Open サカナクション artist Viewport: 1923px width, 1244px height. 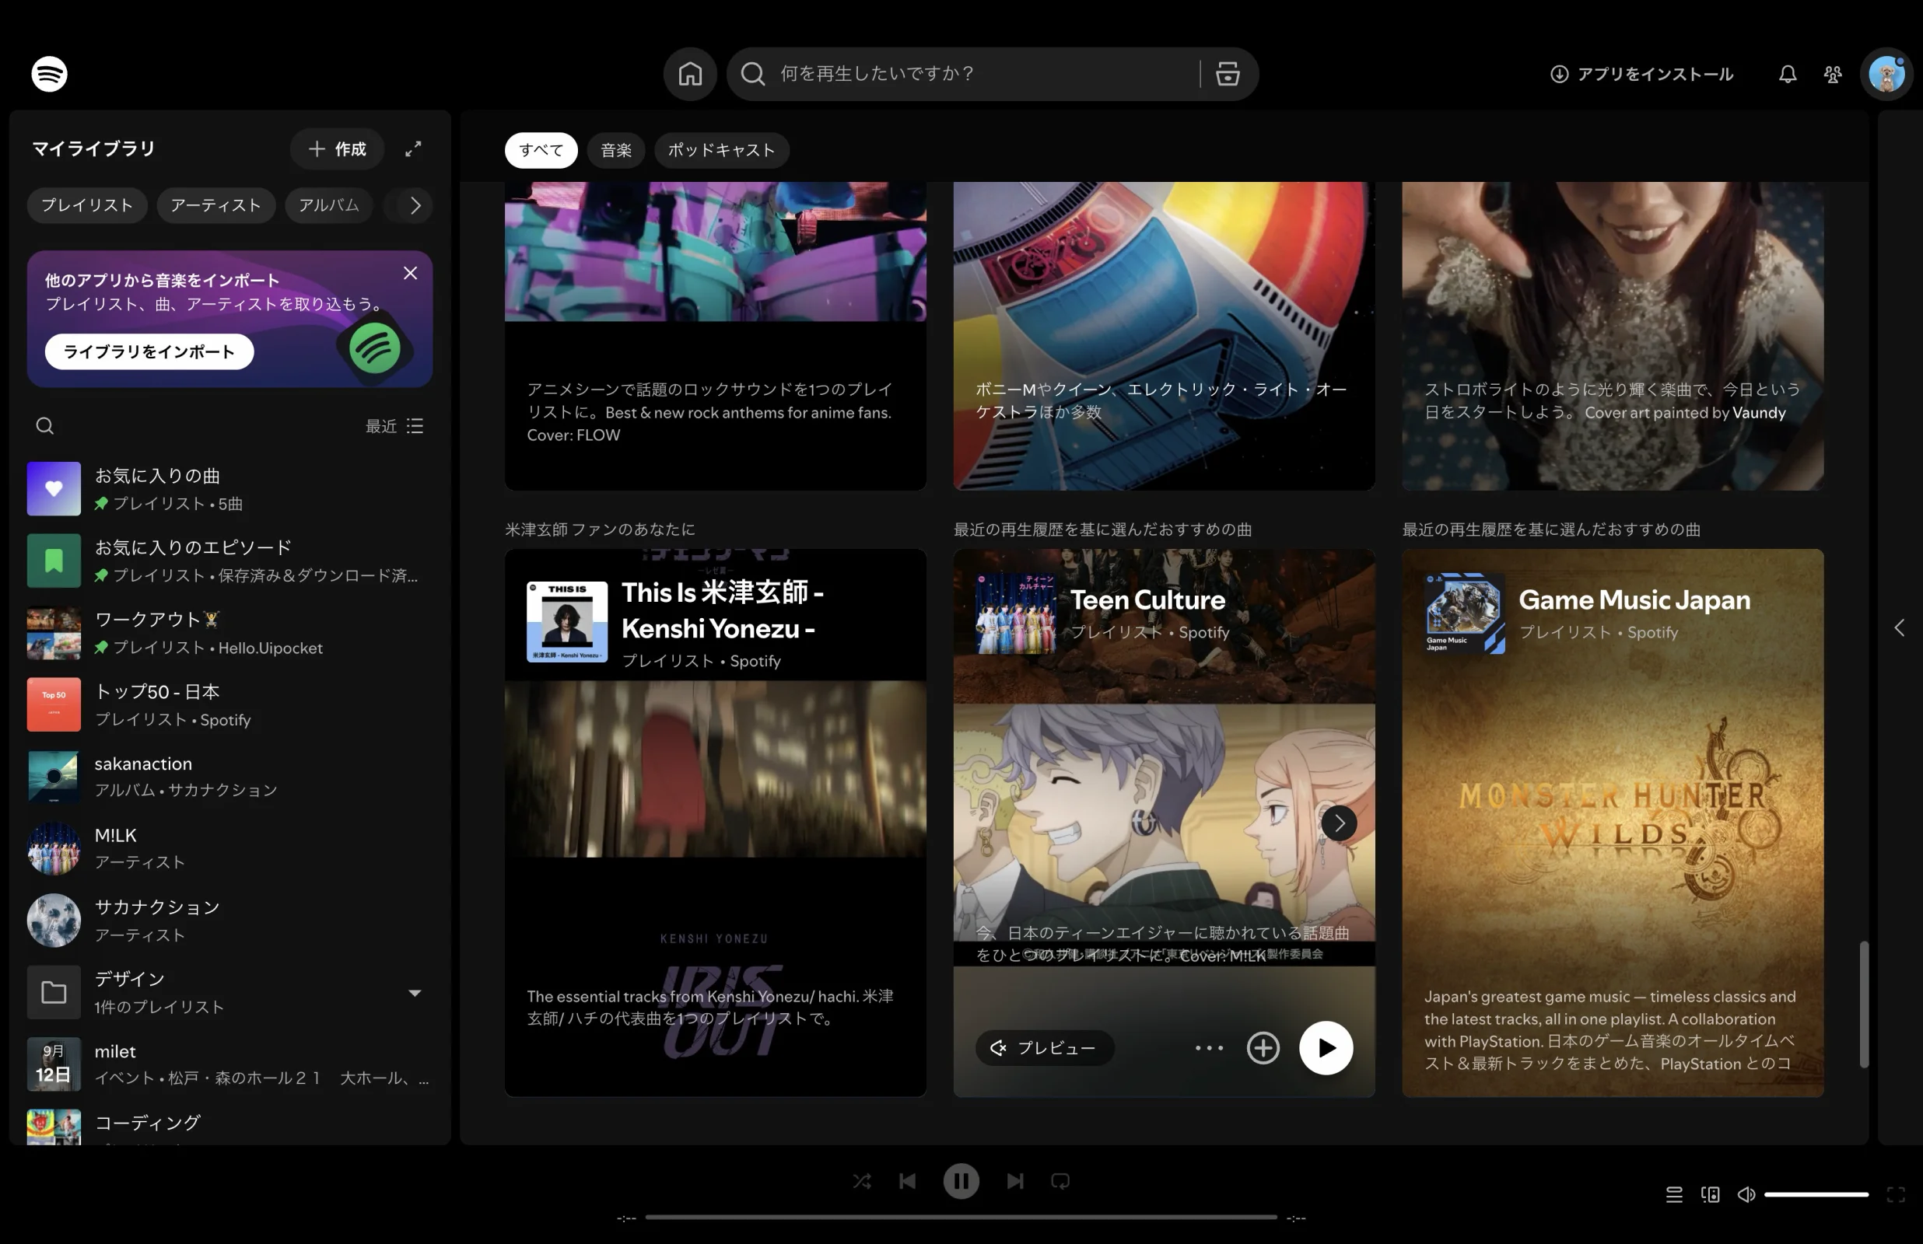click(229, 920)
